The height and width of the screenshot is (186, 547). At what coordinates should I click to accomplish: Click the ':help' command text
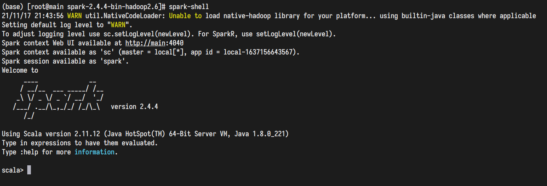point(29,152)
